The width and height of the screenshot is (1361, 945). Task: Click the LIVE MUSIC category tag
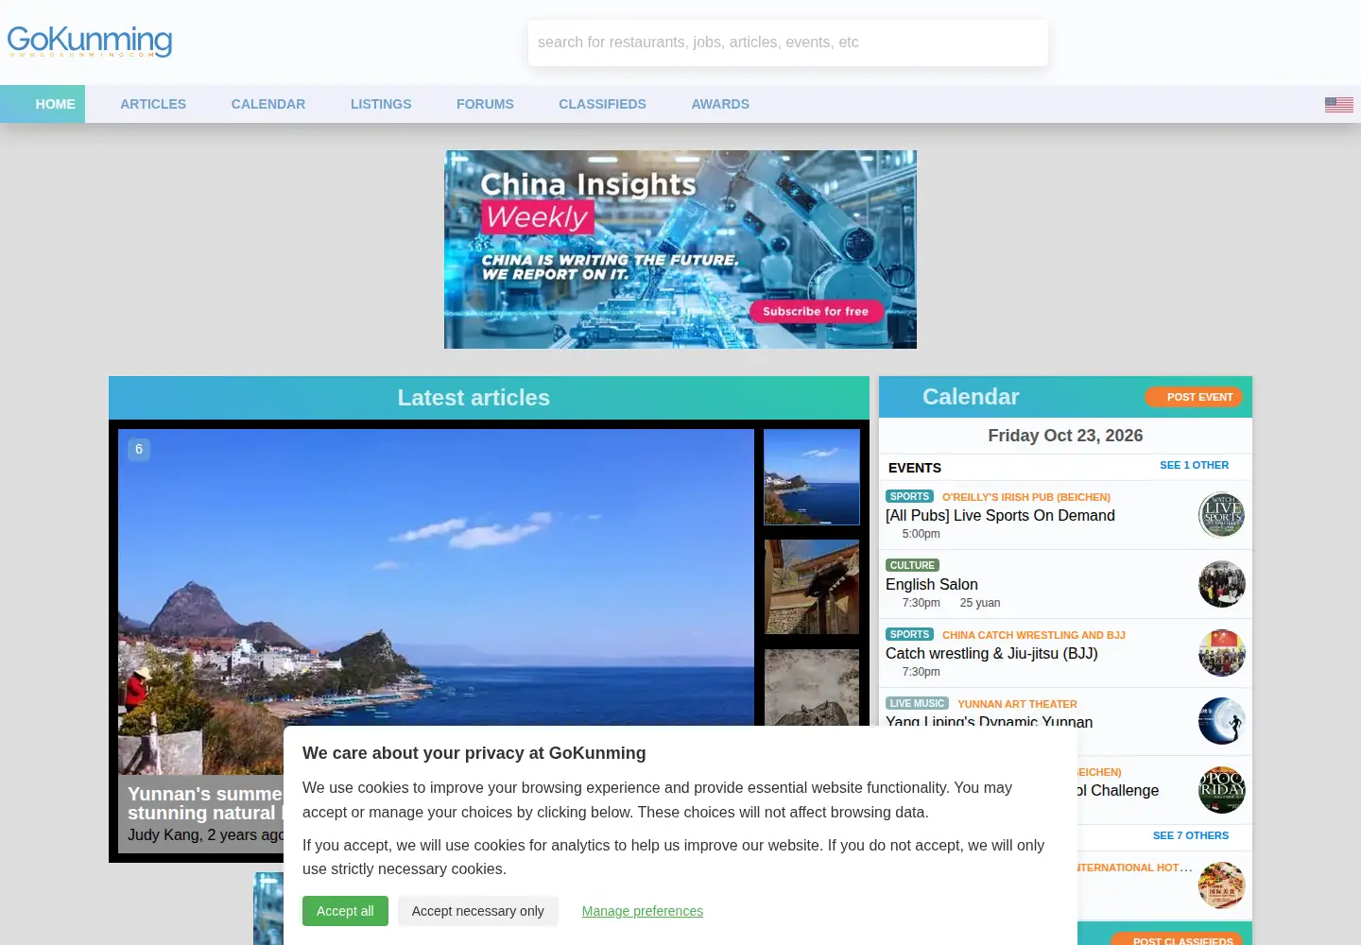(917, 703)
